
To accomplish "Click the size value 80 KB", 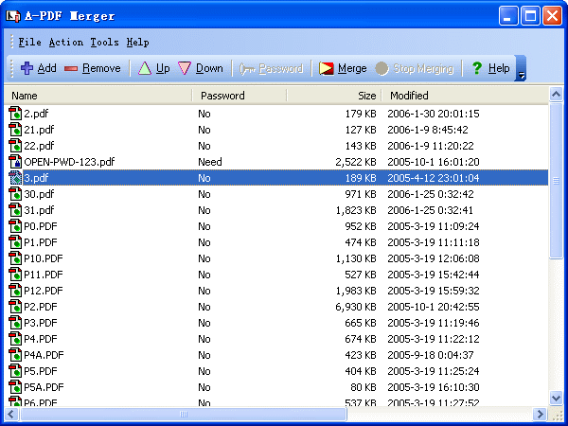I will click(x=364, y=387).
